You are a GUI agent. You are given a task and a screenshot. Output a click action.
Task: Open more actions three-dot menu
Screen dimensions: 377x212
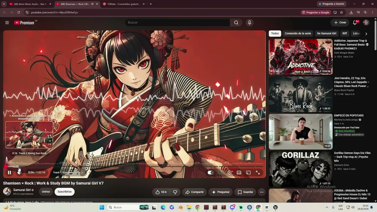click(x=262, y=192)
